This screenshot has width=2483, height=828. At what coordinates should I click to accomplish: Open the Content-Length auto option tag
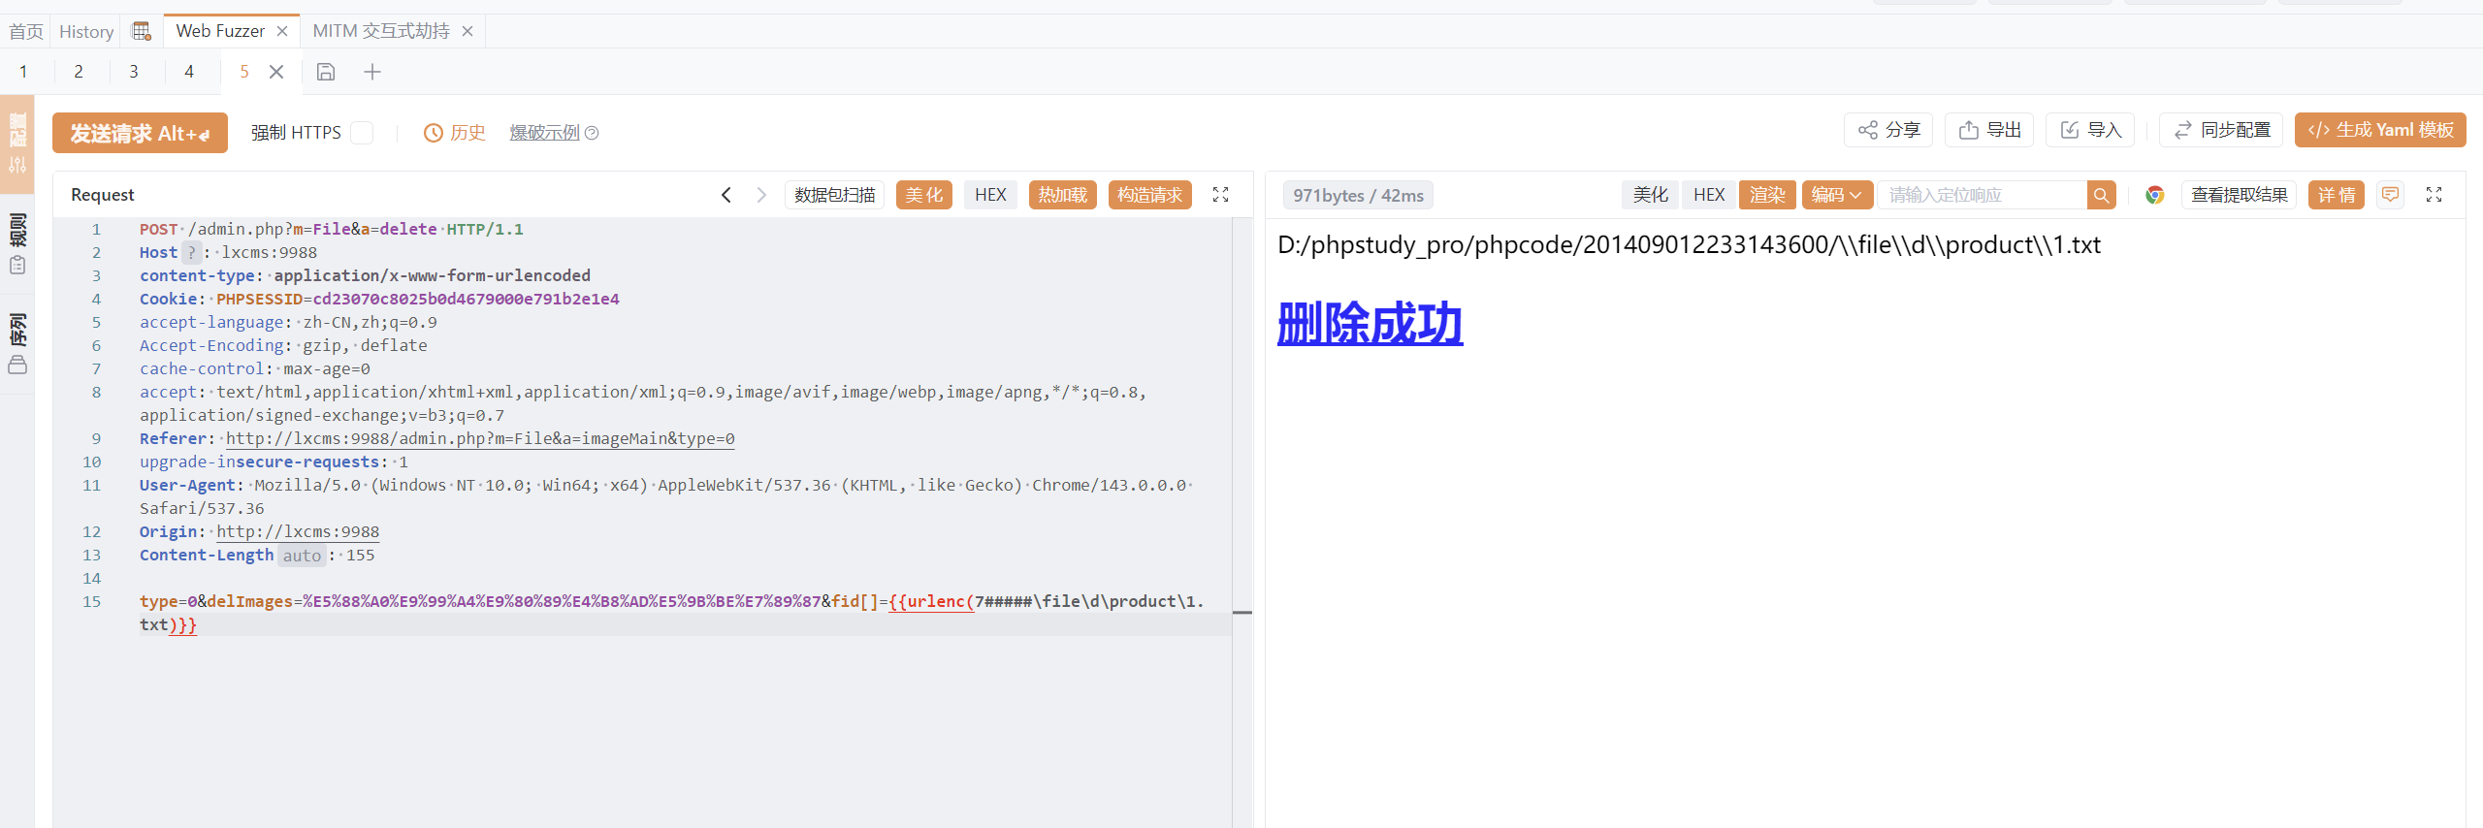coord(302,556)
